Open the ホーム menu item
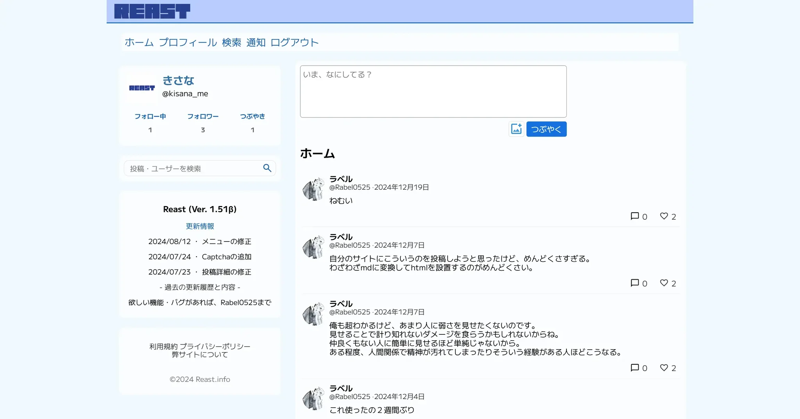This screenshot has height=419, width=800. 139,43
